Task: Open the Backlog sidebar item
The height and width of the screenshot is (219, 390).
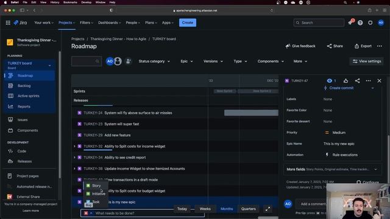Action: point(30,86)
